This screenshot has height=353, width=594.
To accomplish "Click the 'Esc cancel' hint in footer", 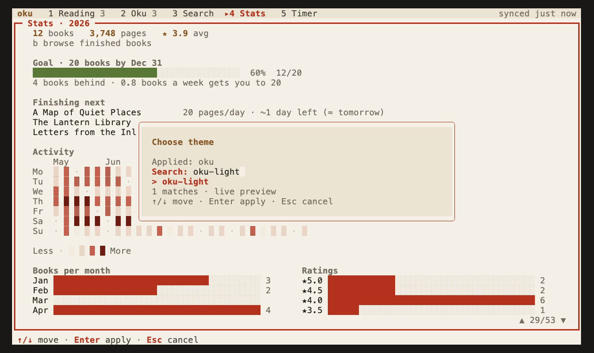I will [172, 340].
